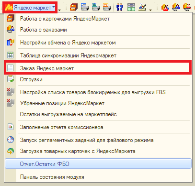Select Работа с заказами menu item
Viewport: 195px width, 186px height.
[98, 30]
